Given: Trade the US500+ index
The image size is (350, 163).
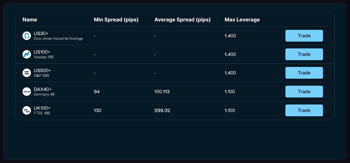Looking at the screenshot, I should (304, 73).
